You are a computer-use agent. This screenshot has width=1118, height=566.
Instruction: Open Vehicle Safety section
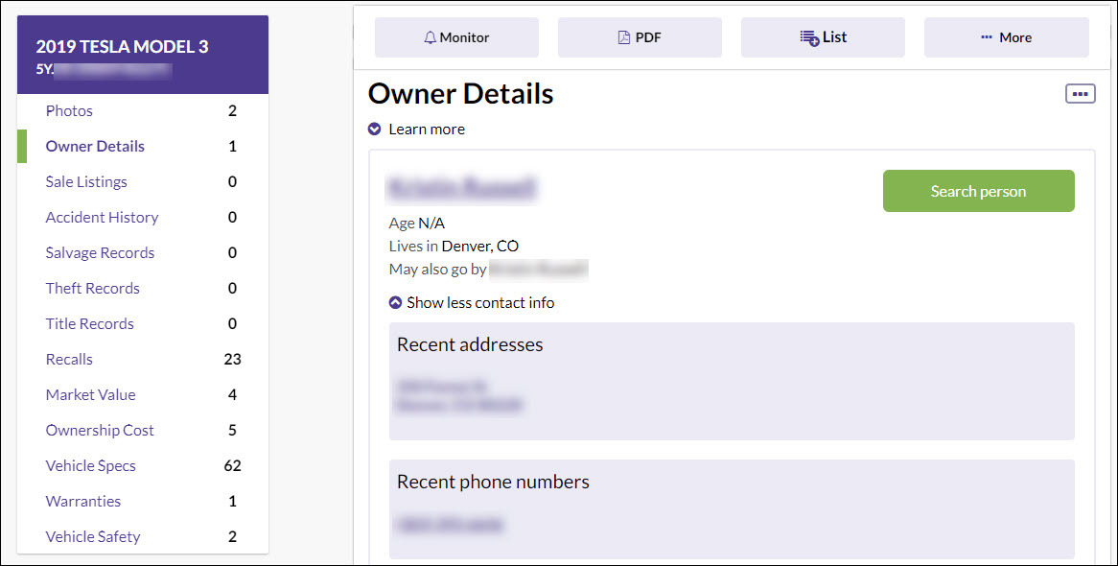(x=93, y=536)
